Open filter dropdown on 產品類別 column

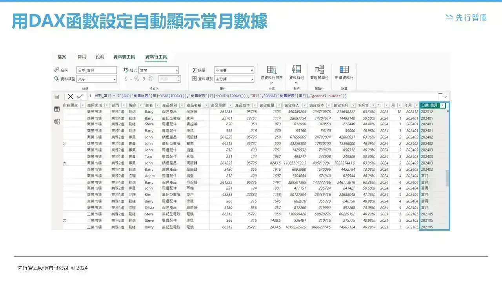click(182, 105)
